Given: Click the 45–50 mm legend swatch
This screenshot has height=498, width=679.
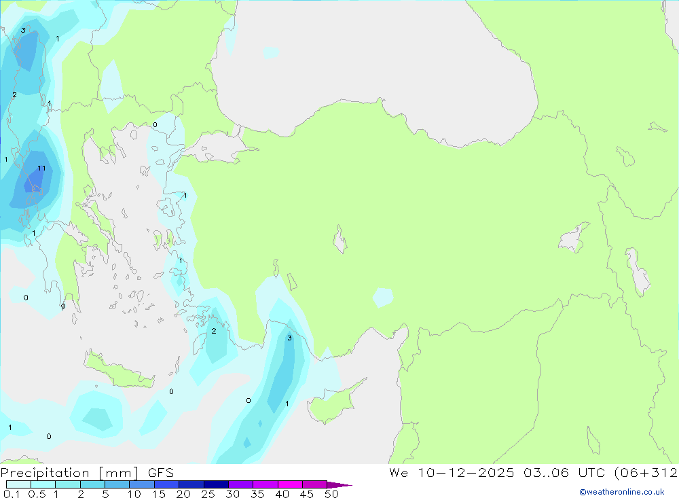Looking at the screenshot, I should click(x=315, y=484).
